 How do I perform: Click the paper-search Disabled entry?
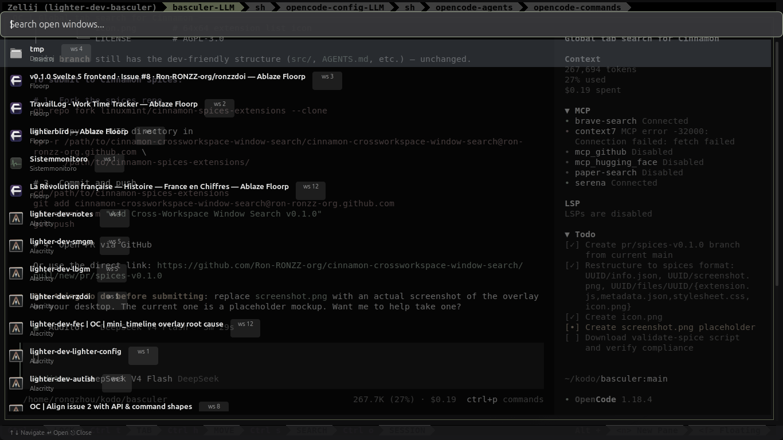624,172
